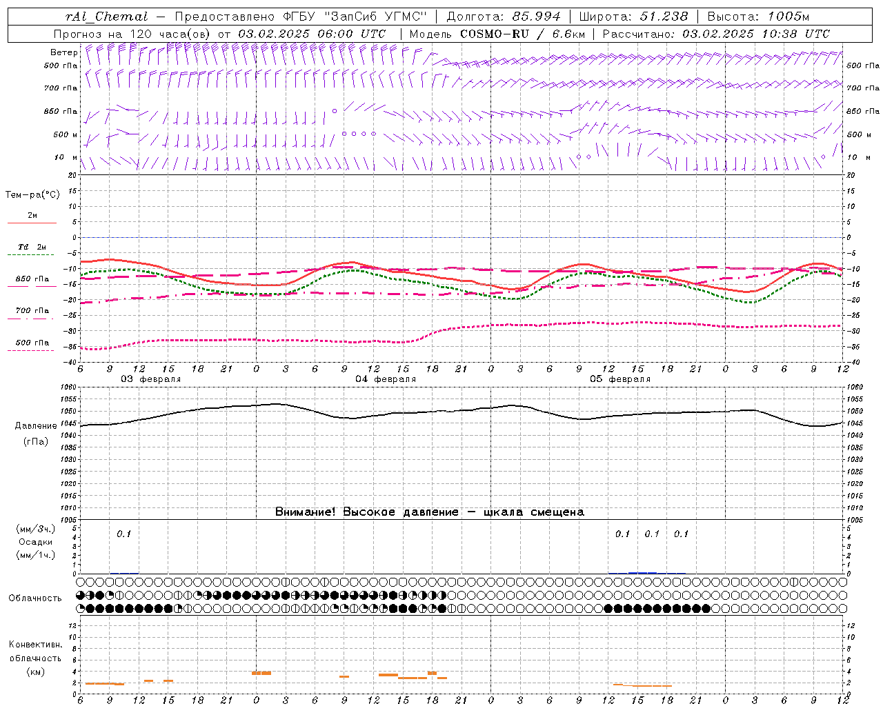Image resolution: width=883 pixels, height=706 pixels.
Task: Click the Конвективн. облачность (км) label
Action: coord(35,658)
